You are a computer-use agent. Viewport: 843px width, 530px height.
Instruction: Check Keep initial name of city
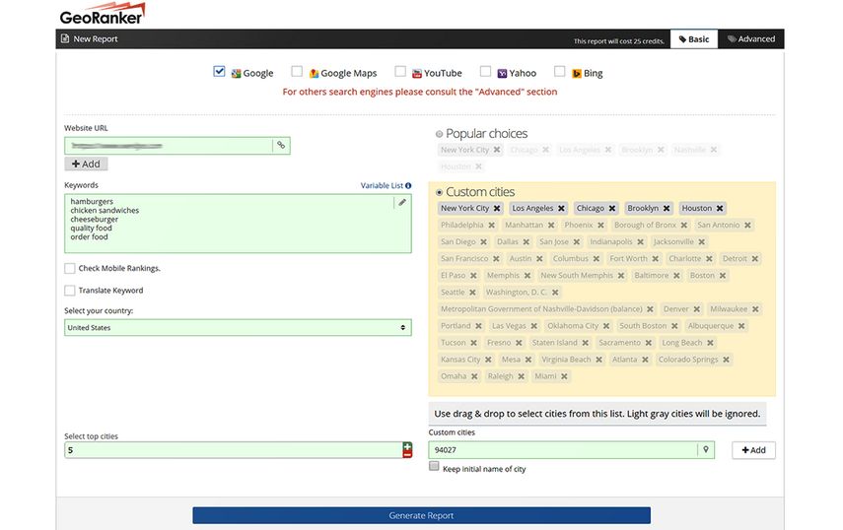point(434,466)
